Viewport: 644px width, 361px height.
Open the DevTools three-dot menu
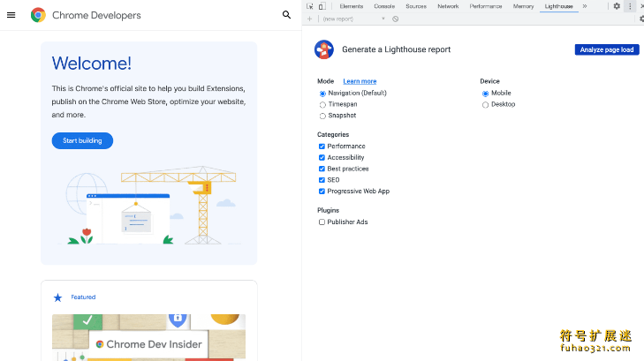click(630, 6)
